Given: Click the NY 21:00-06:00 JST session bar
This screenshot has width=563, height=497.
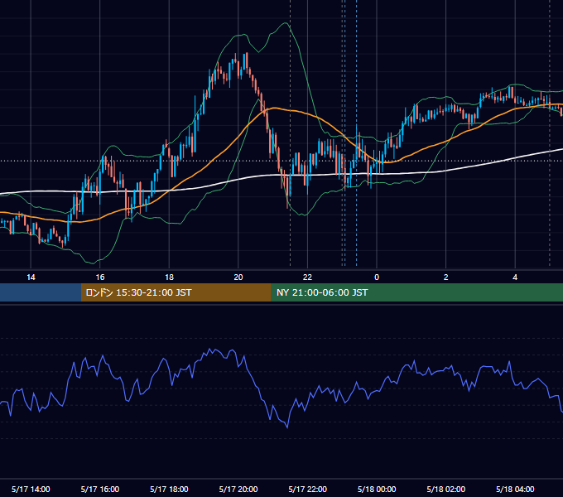Looking at the screenshot, I should (416, 292).
